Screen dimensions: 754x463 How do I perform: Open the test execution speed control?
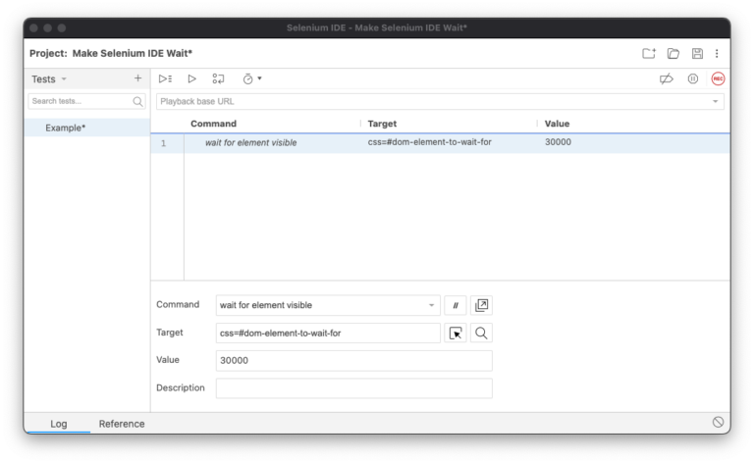tap(251, 78)
